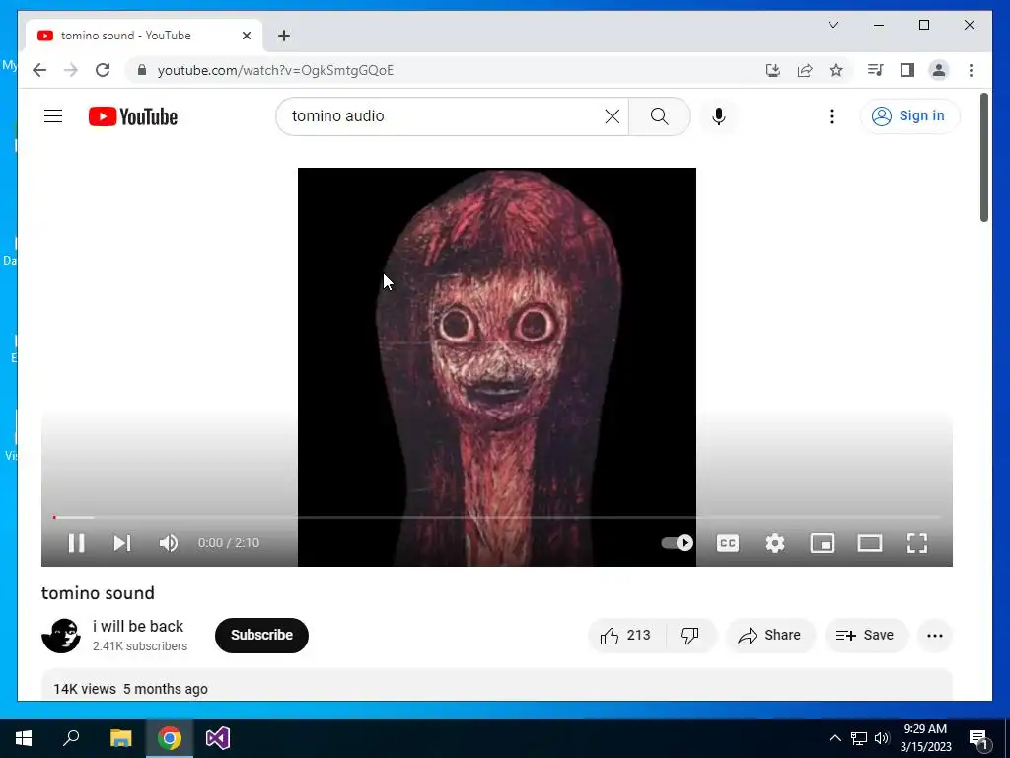Reload the current page
Screen dimensions: 1010x758
point(103,70)
